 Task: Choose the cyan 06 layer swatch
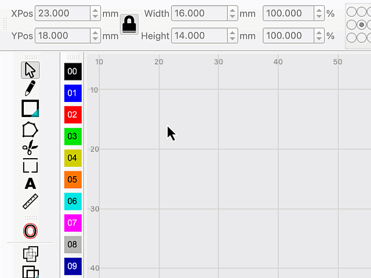(72, 201)
